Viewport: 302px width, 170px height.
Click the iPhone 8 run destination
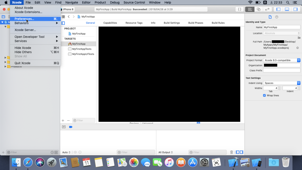click(68, 9)
